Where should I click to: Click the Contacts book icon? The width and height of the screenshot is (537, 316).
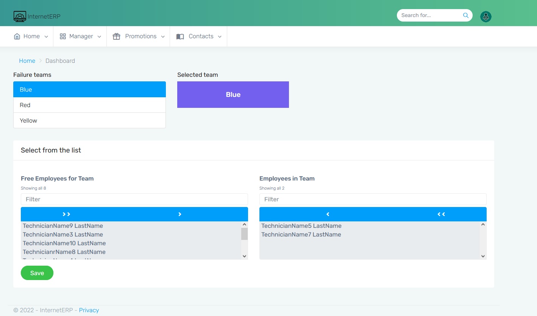(x=180, y=36)
